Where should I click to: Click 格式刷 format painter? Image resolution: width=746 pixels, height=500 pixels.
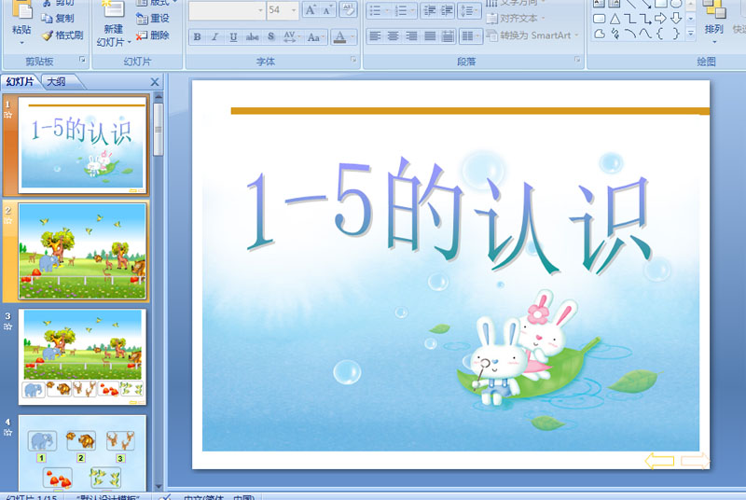(x=62, y=35)
